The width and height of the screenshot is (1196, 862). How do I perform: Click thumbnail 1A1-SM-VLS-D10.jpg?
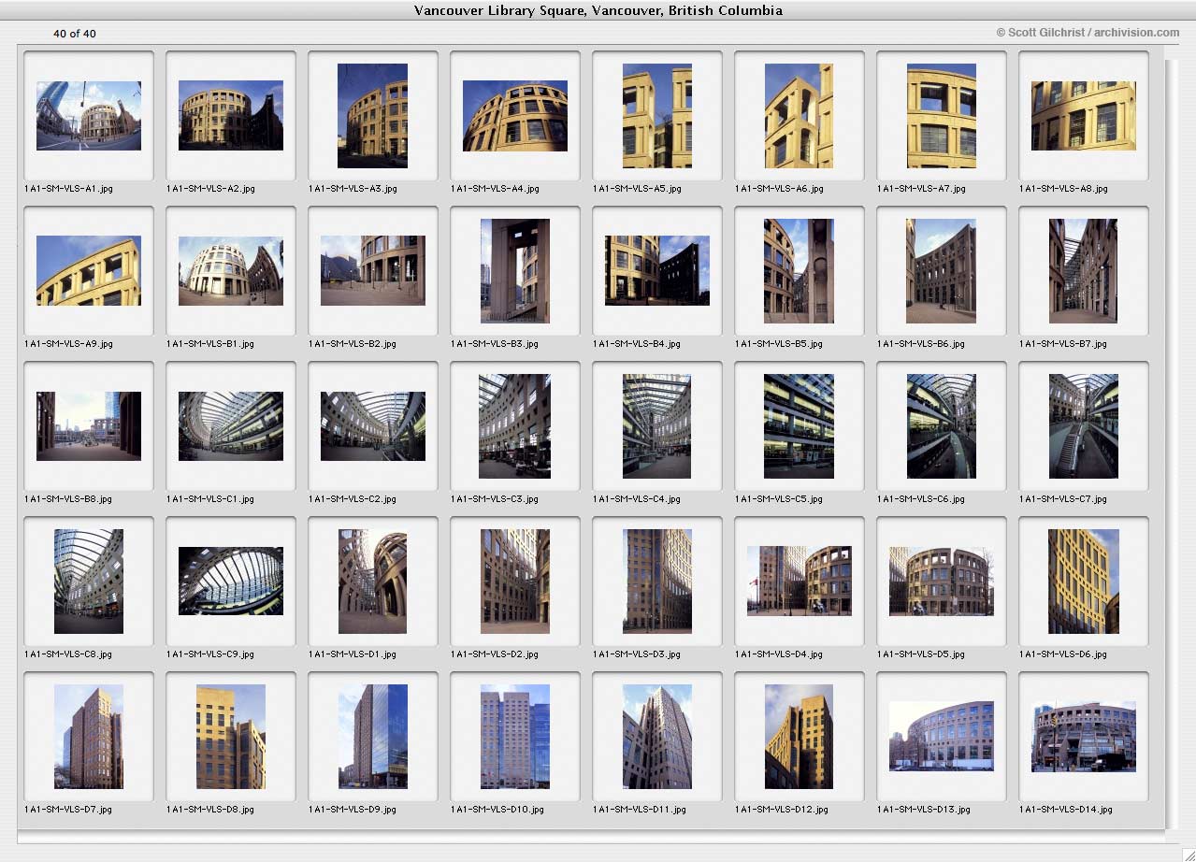pos(515,737)
